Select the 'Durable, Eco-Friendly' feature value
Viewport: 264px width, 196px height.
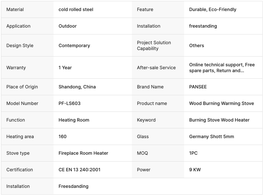pyautogui.click(x=212, y=9)
